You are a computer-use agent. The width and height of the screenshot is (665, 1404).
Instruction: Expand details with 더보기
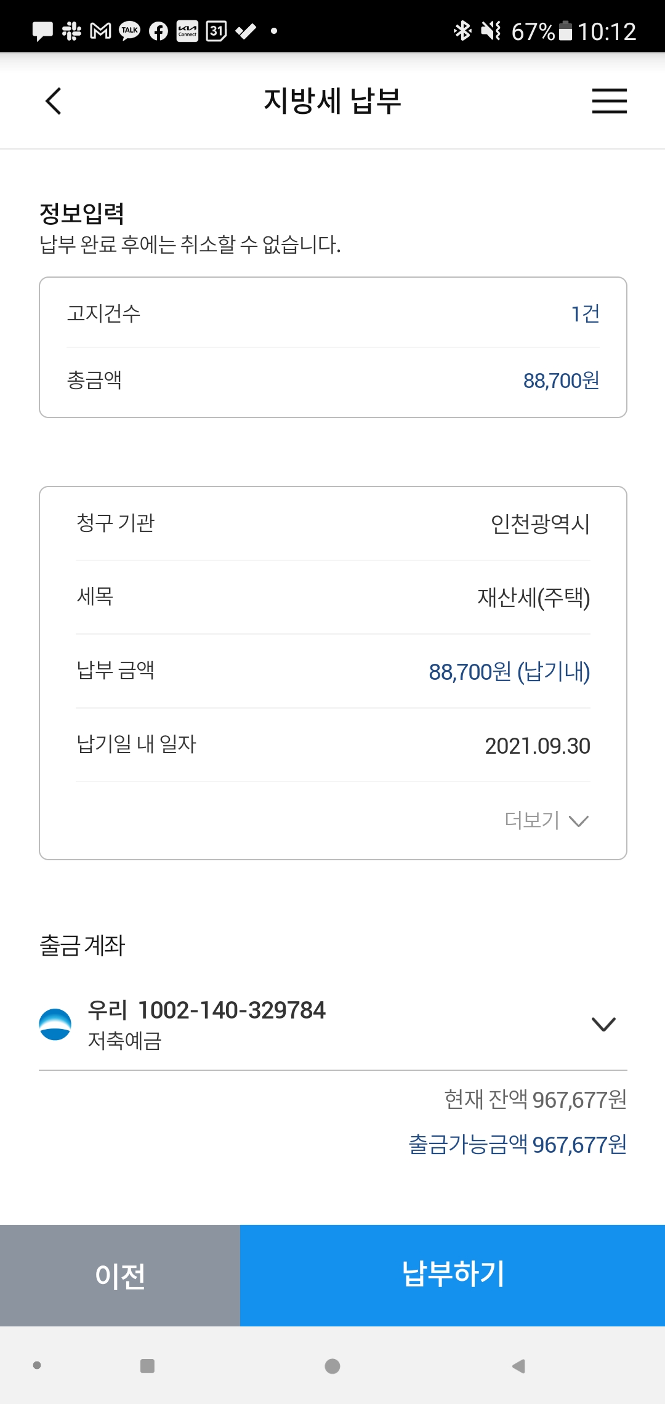click(546, 820)
